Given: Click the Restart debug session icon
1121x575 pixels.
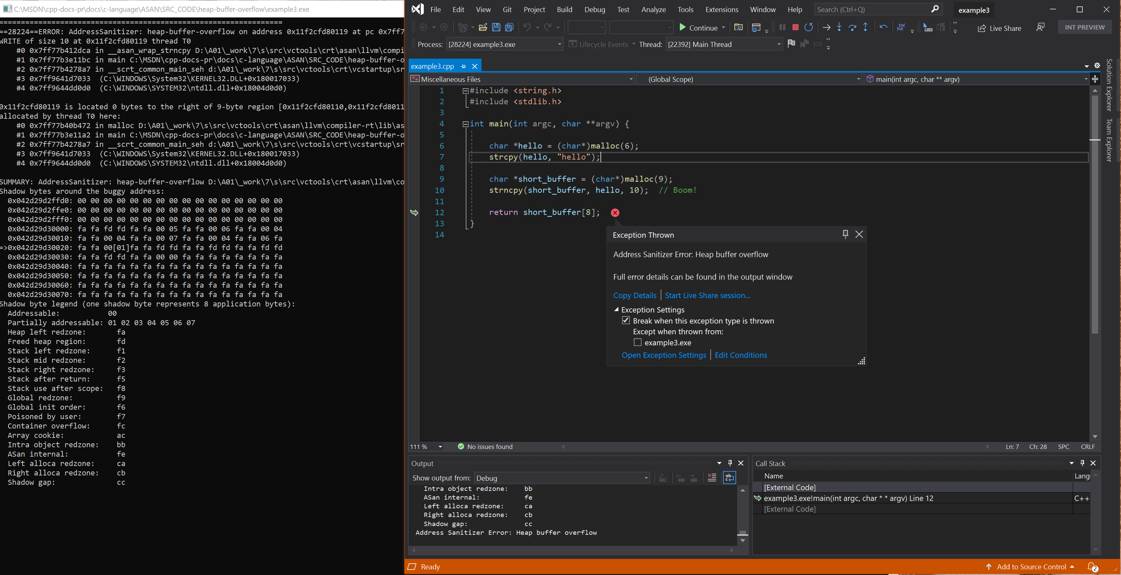Looking at the screenshot, I should (809, 27).
